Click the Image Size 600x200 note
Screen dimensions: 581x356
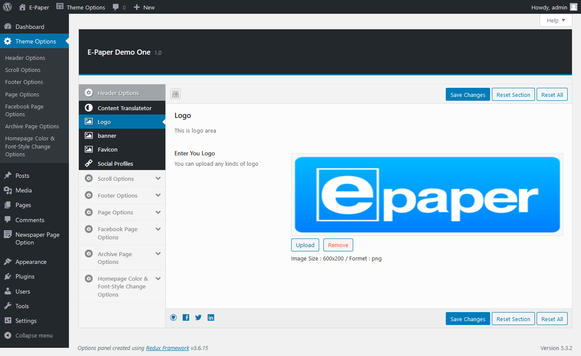pos(336,258)
